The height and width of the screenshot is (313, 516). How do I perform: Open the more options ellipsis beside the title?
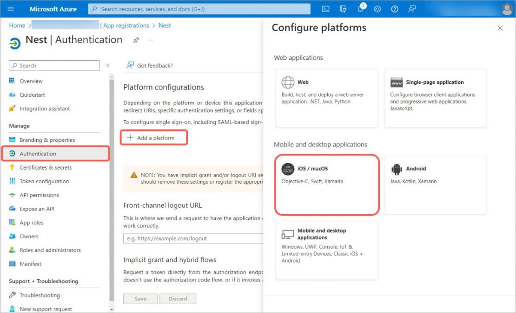(x=150, y=40)
